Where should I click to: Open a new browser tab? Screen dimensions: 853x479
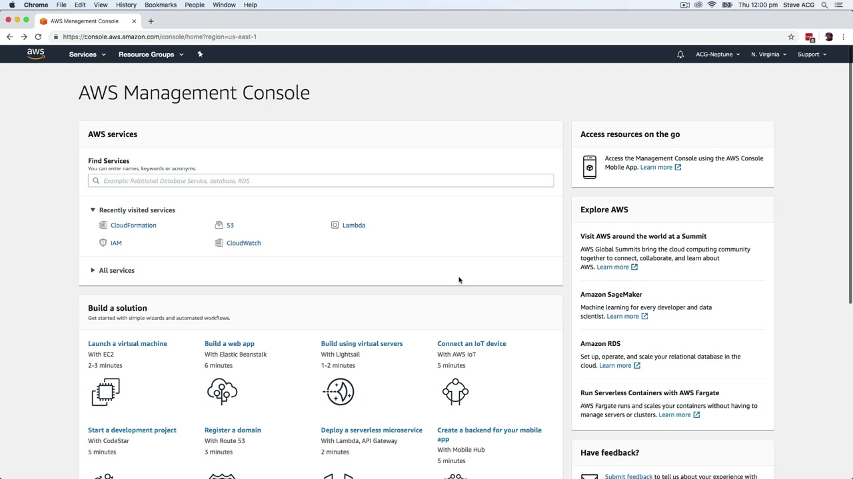(151, 21)
